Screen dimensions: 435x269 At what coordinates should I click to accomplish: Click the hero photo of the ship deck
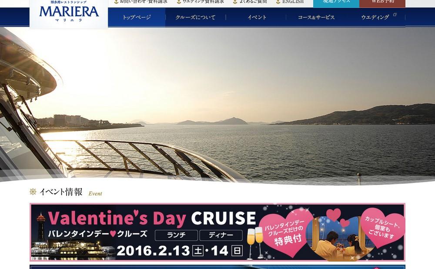pos(217,105)
